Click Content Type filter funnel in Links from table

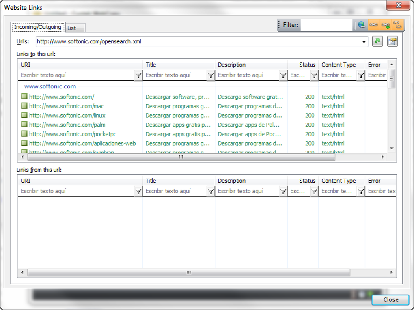tap(361, 192)
